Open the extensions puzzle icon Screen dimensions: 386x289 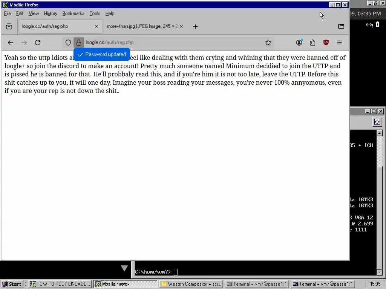312,43
